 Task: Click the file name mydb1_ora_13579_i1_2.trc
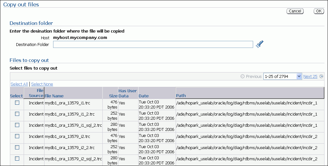(x=70, y=114)
